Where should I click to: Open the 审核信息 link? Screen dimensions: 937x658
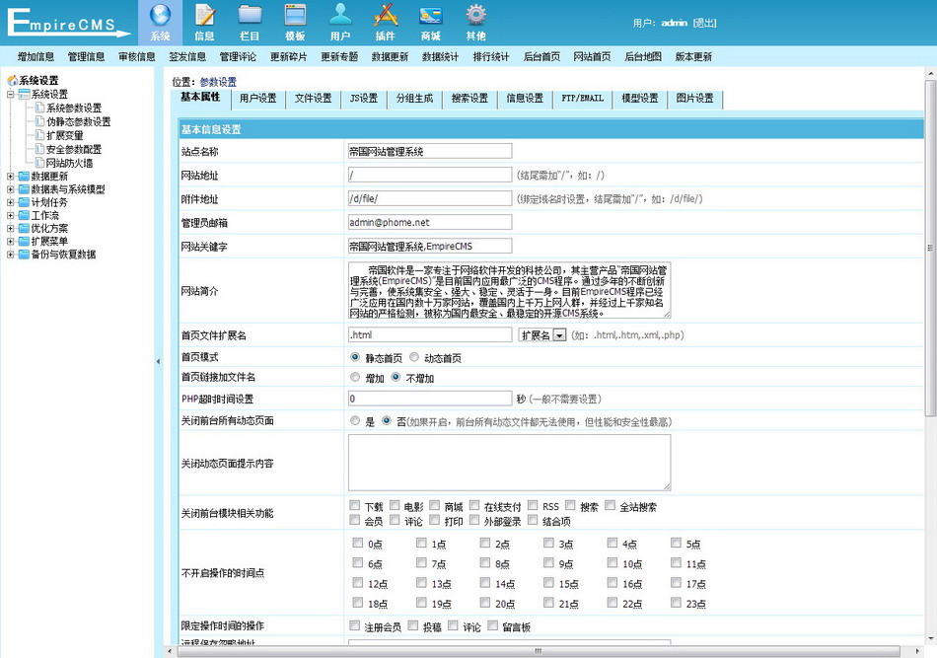137,57
